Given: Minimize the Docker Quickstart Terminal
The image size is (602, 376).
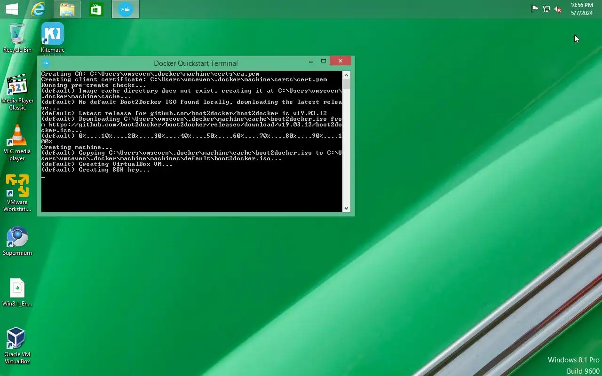Looking at the screenshot, I should [x=310, y=62].
